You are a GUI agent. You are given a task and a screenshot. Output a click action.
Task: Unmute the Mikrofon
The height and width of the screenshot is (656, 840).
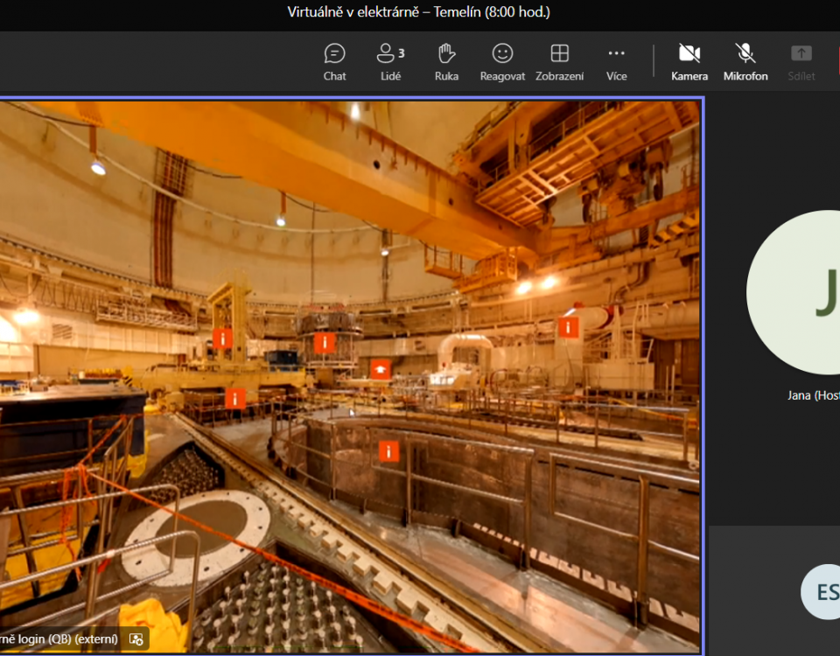coord(745,62)
